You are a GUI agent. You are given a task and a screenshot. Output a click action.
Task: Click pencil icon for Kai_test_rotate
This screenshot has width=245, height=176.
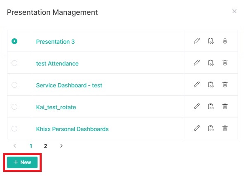tap(197, 106)
